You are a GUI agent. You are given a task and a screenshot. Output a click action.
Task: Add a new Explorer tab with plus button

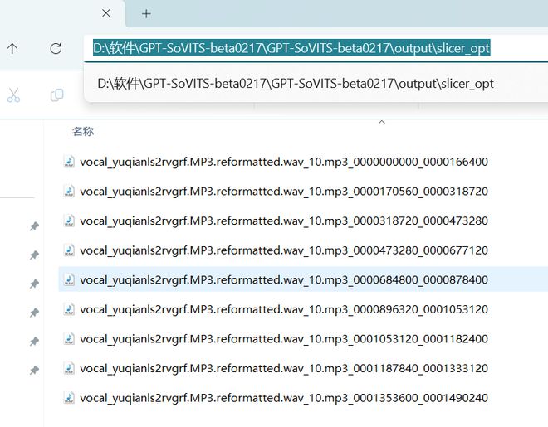coord(146,14)
